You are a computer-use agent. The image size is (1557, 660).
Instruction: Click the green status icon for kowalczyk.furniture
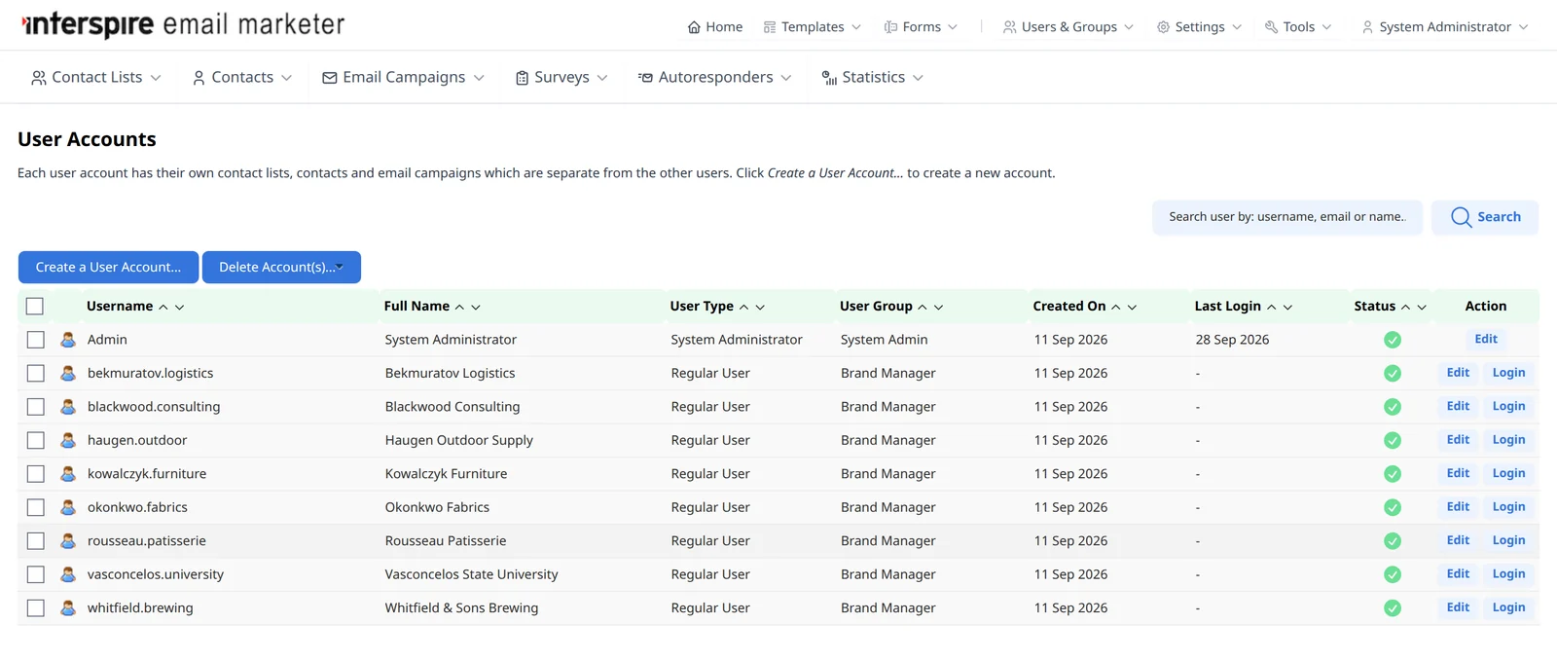click(1393, 474)
